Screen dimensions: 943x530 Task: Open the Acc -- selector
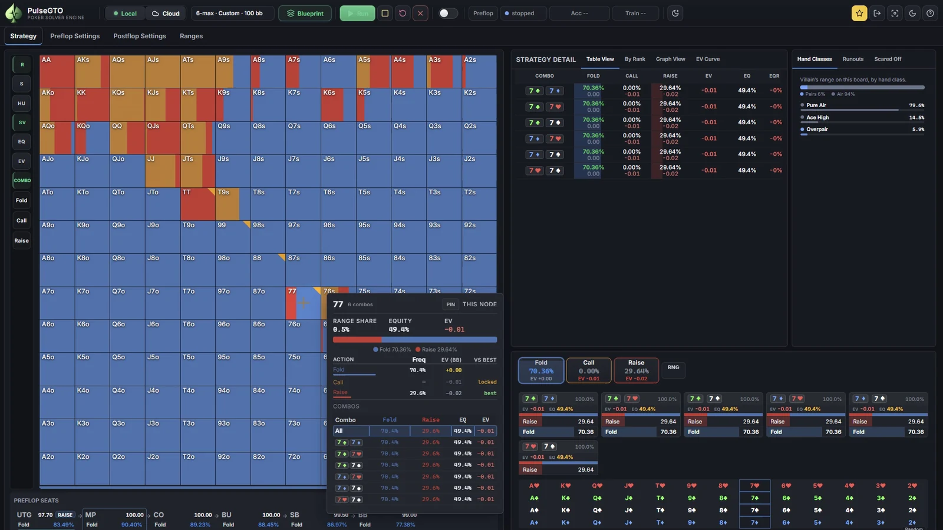pos(579,13)
